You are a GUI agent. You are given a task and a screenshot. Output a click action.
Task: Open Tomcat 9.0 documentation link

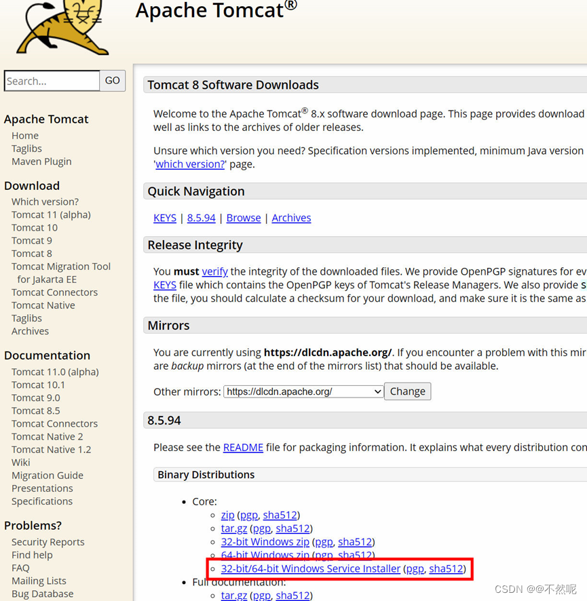[x=36, y=398]
